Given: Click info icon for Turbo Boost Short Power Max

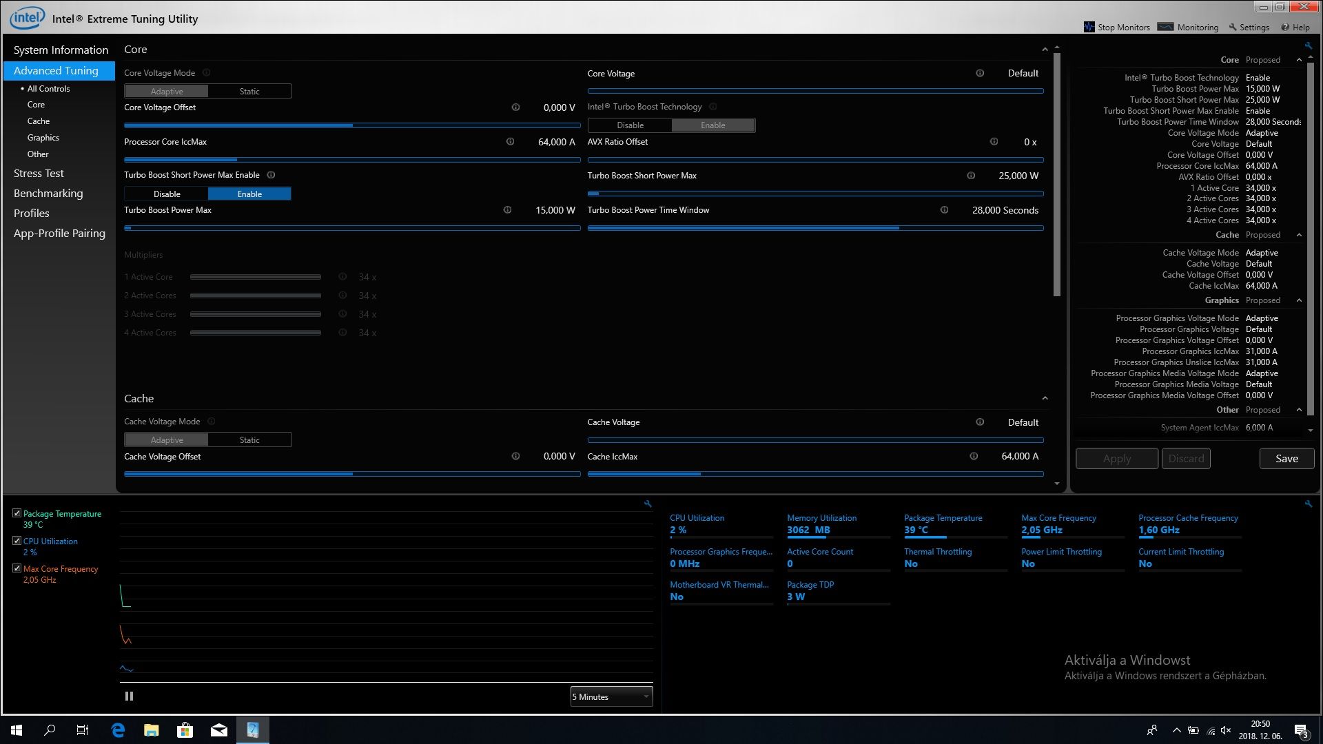Looking at the screenshot, I should 971,176.
